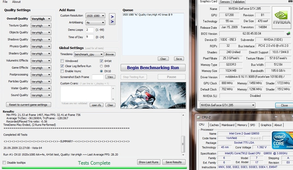Viewport: 293px width, 170px height.
Task: Switch to GPU-Z Sensors tab
Action: (x=225, y=2)
